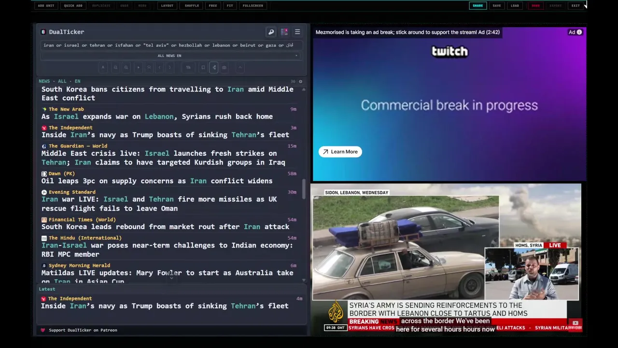The width and height of the screenshot is (618, 348).
Task: Click the Evening Standard source icon
Action: coord(44,192)
